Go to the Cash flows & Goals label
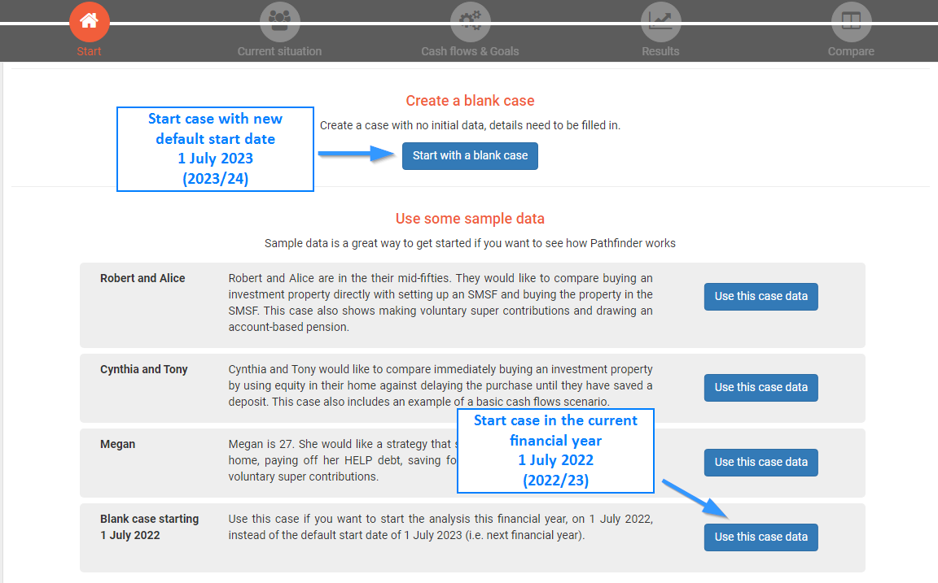Image resolution: width=938 pixels, height=583 pixels. point(470,51)
